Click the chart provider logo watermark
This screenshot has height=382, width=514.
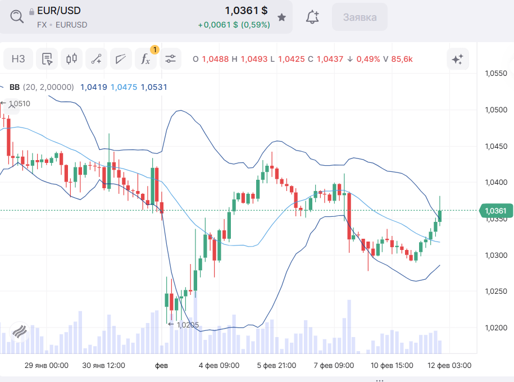pos(19,331)
